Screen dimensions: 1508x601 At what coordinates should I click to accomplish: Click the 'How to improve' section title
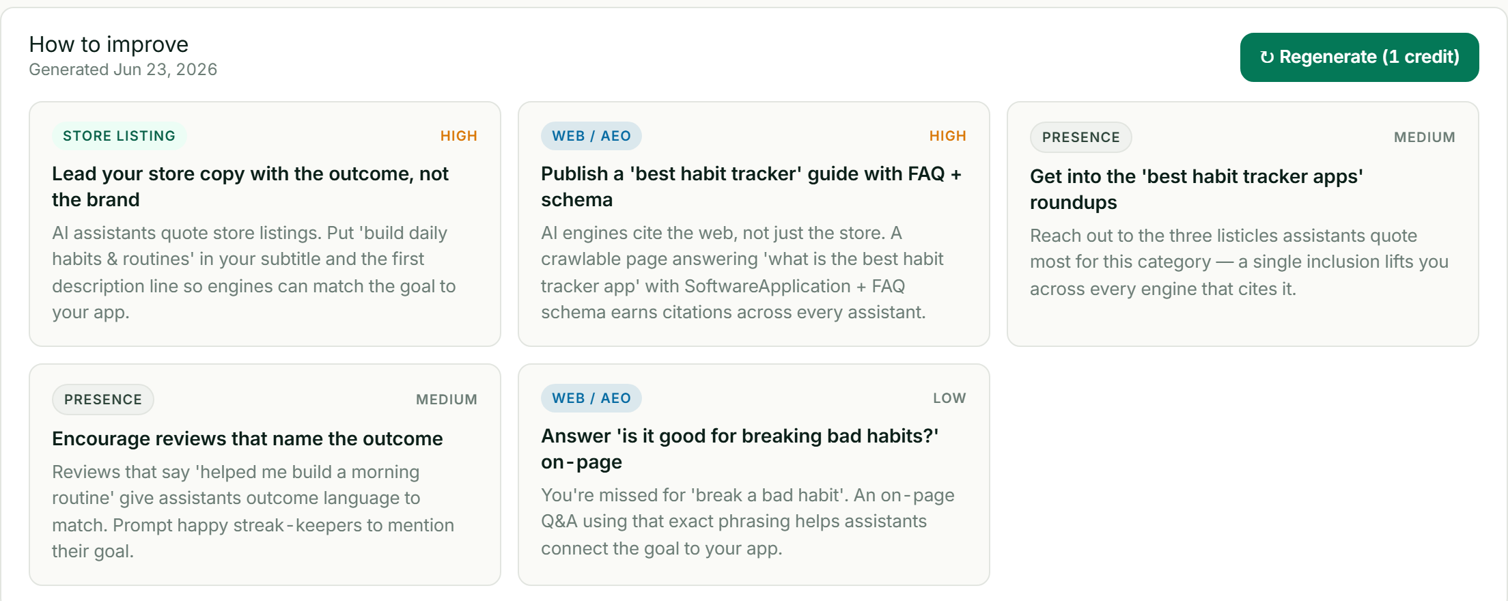(x=109, y=44)
